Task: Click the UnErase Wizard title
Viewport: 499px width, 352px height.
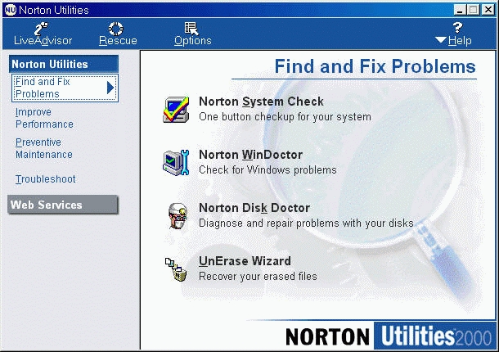Action: click(x=245, y=261)
